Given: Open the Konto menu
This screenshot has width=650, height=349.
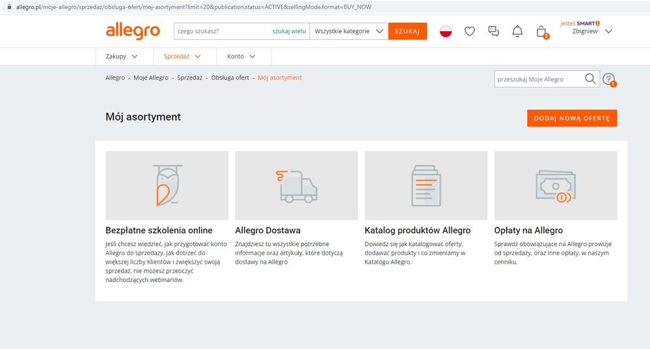Looking at the screenshot, I should point(241,57).
